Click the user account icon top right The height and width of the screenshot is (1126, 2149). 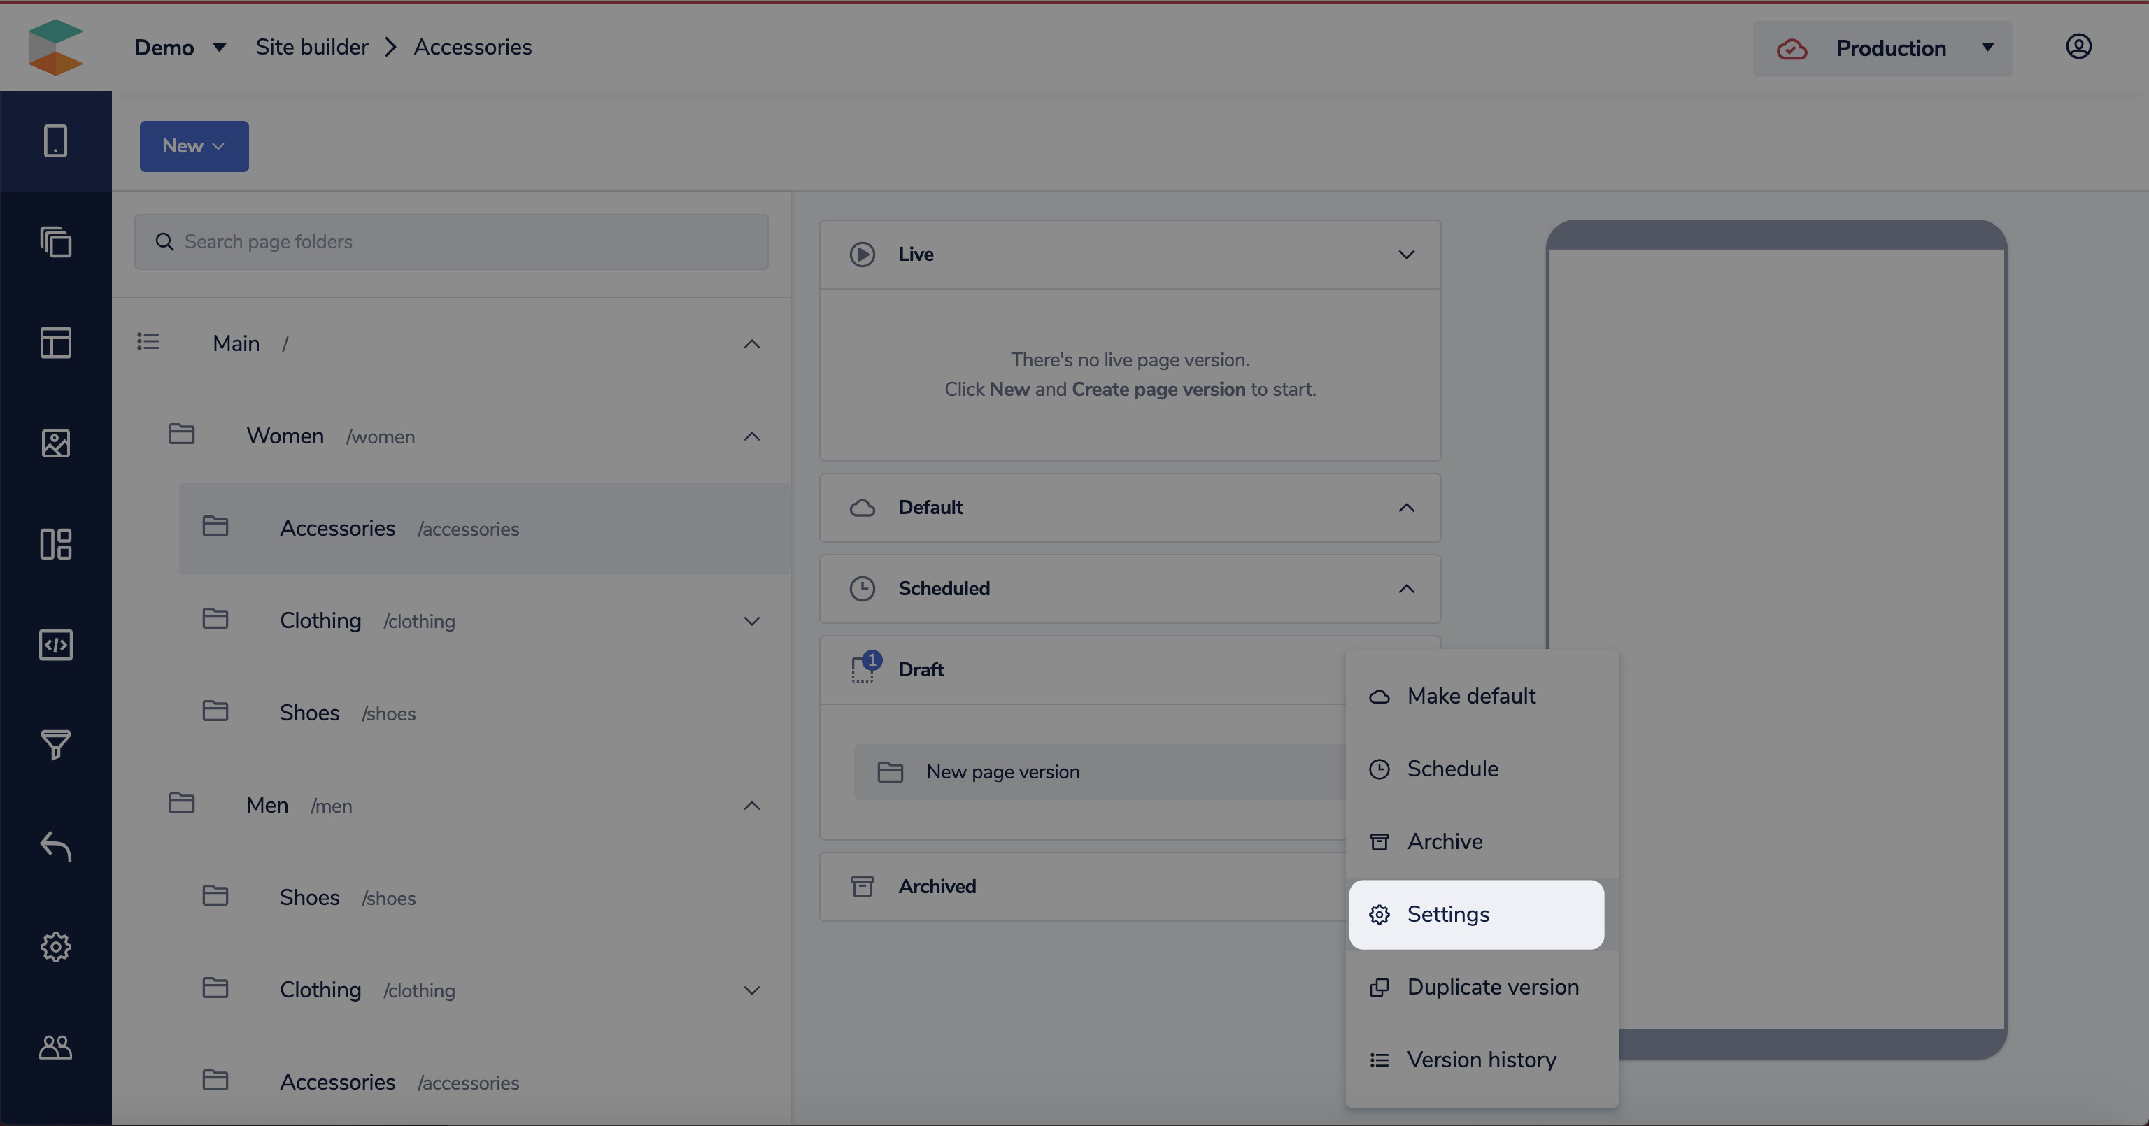[2078, 47]
